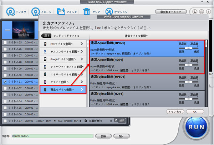Expand 通常モバイル動画へ chevron arrow

[x=82, y=89]
